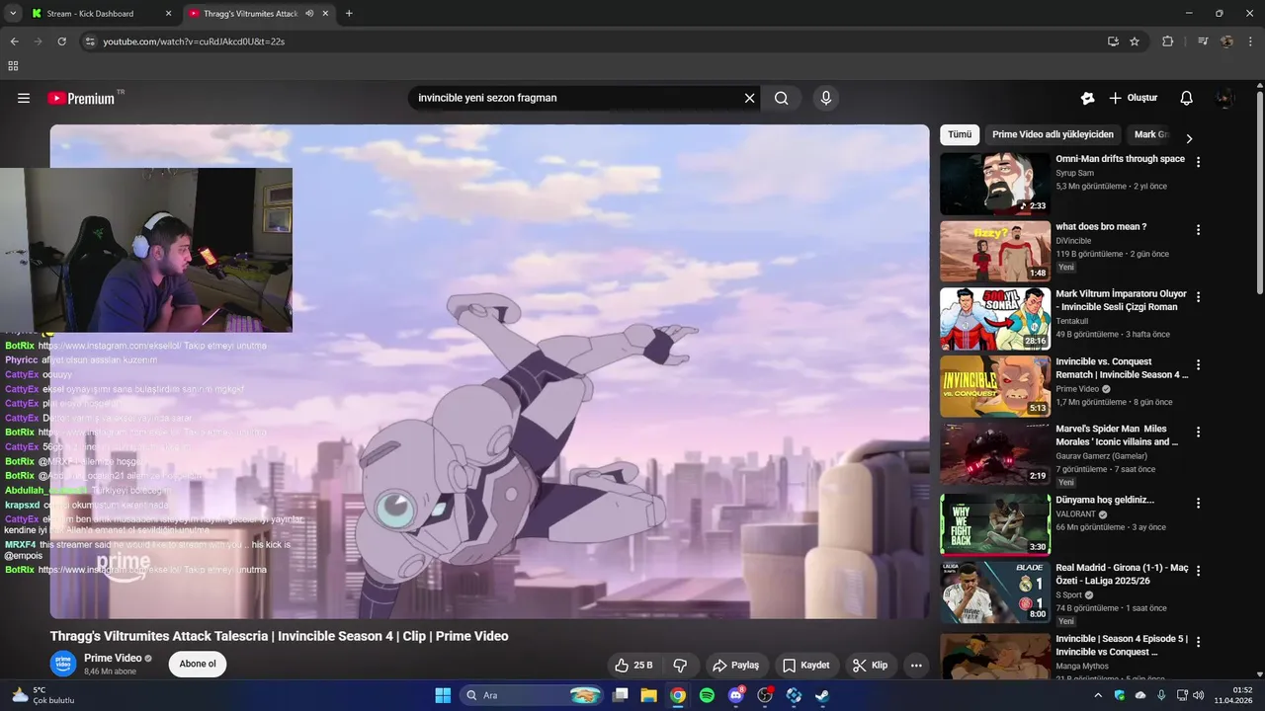Screen dimensions: 1265x711
Task: Close the Kick Dashboard tab
Action: 168,14
